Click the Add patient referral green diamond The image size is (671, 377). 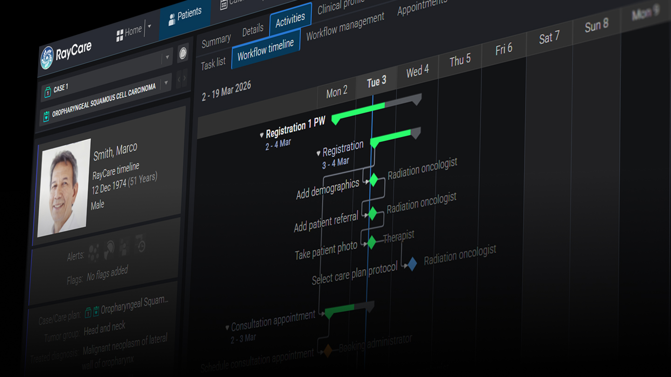372,213
